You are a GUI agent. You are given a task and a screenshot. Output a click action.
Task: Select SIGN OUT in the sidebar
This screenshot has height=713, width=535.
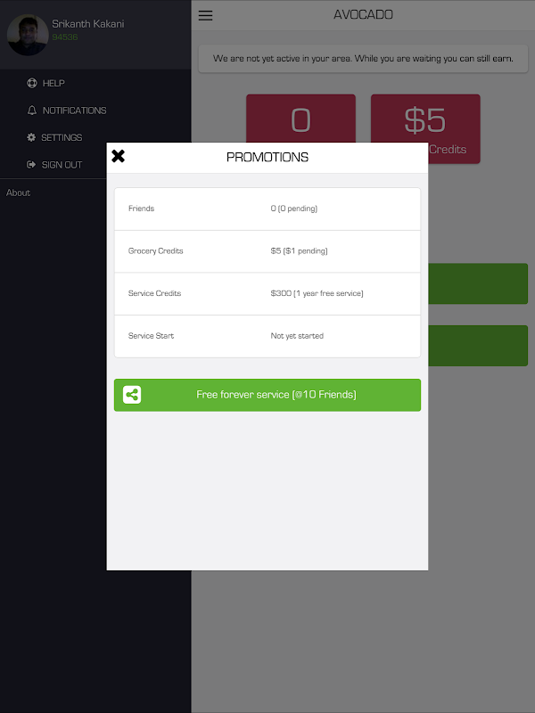click(62, 165)
